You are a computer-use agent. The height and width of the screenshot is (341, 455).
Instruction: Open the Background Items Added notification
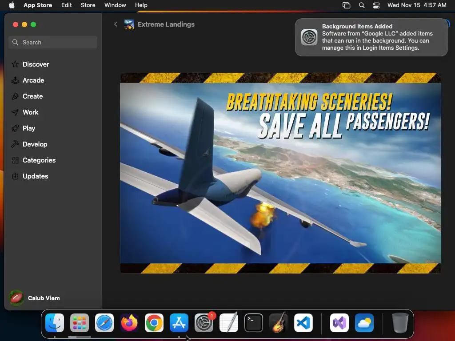pyautogui.click(x=371, y=37)
